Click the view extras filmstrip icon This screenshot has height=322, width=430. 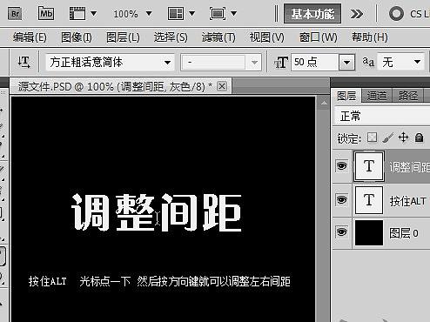pos(77,13)
